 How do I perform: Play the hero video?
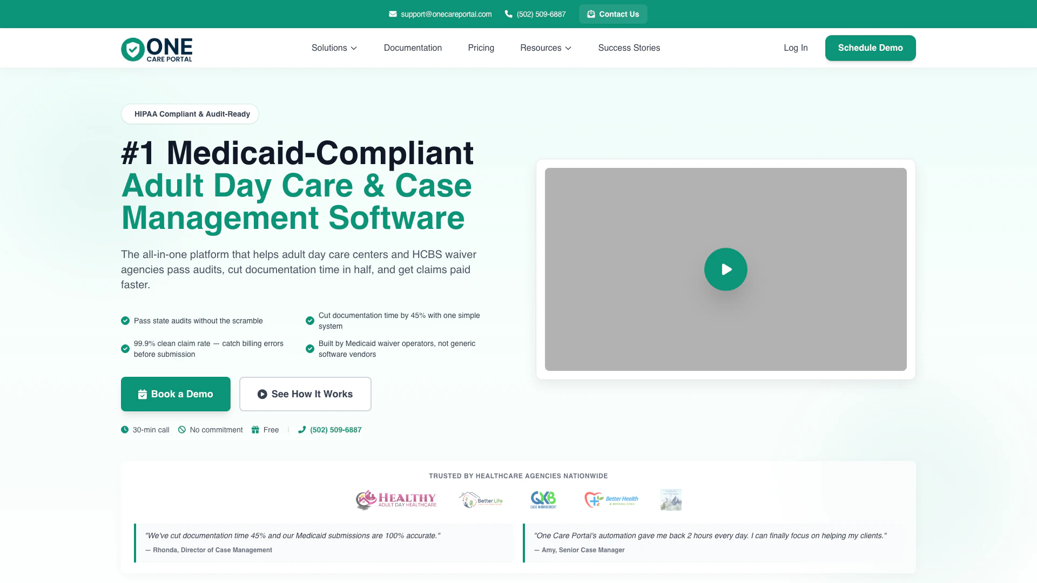[725, 269]
